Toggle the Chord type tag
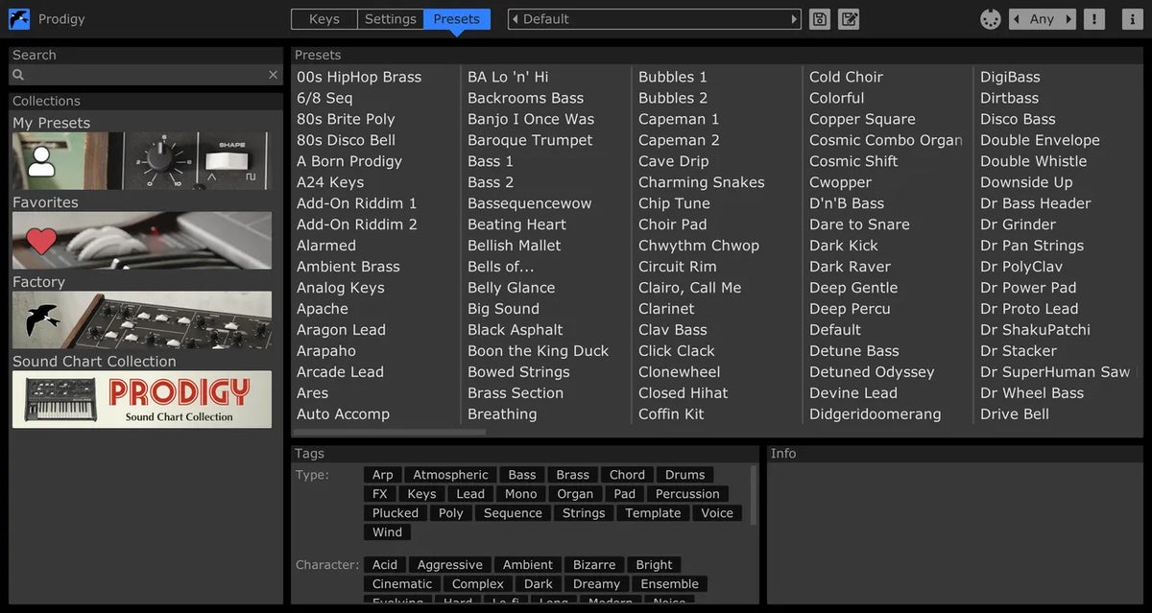This screenshot has width=1152, height=613. [627, 475]
